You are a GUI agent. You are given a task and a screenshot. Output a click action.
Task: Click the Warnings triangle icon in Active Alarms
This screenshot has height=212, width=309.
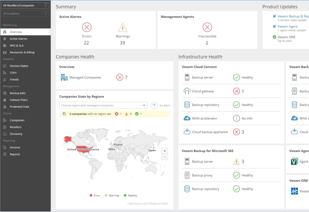coord(122,27)
